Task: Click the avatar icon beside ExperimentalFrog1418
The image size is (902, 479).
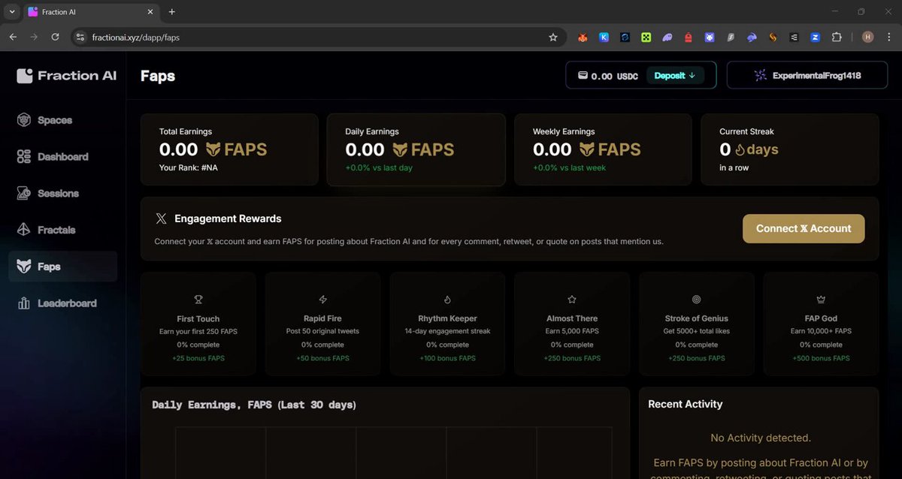Action: [x=761, y=75]
